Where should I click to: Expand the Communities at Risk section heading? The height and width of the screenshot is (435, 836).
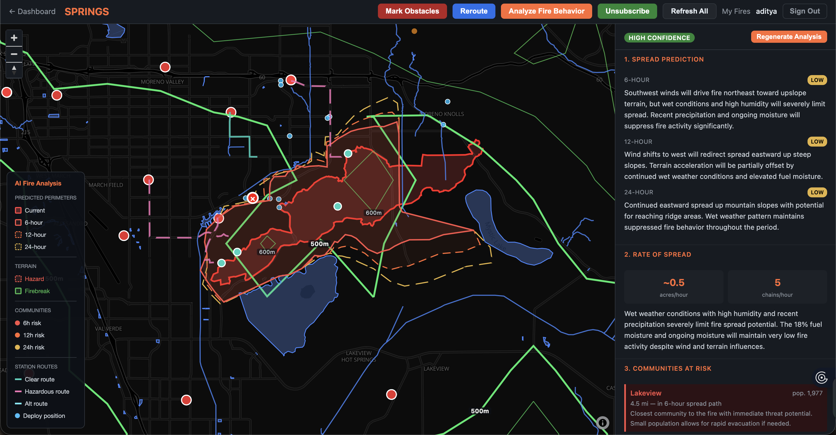click(668, 368)
